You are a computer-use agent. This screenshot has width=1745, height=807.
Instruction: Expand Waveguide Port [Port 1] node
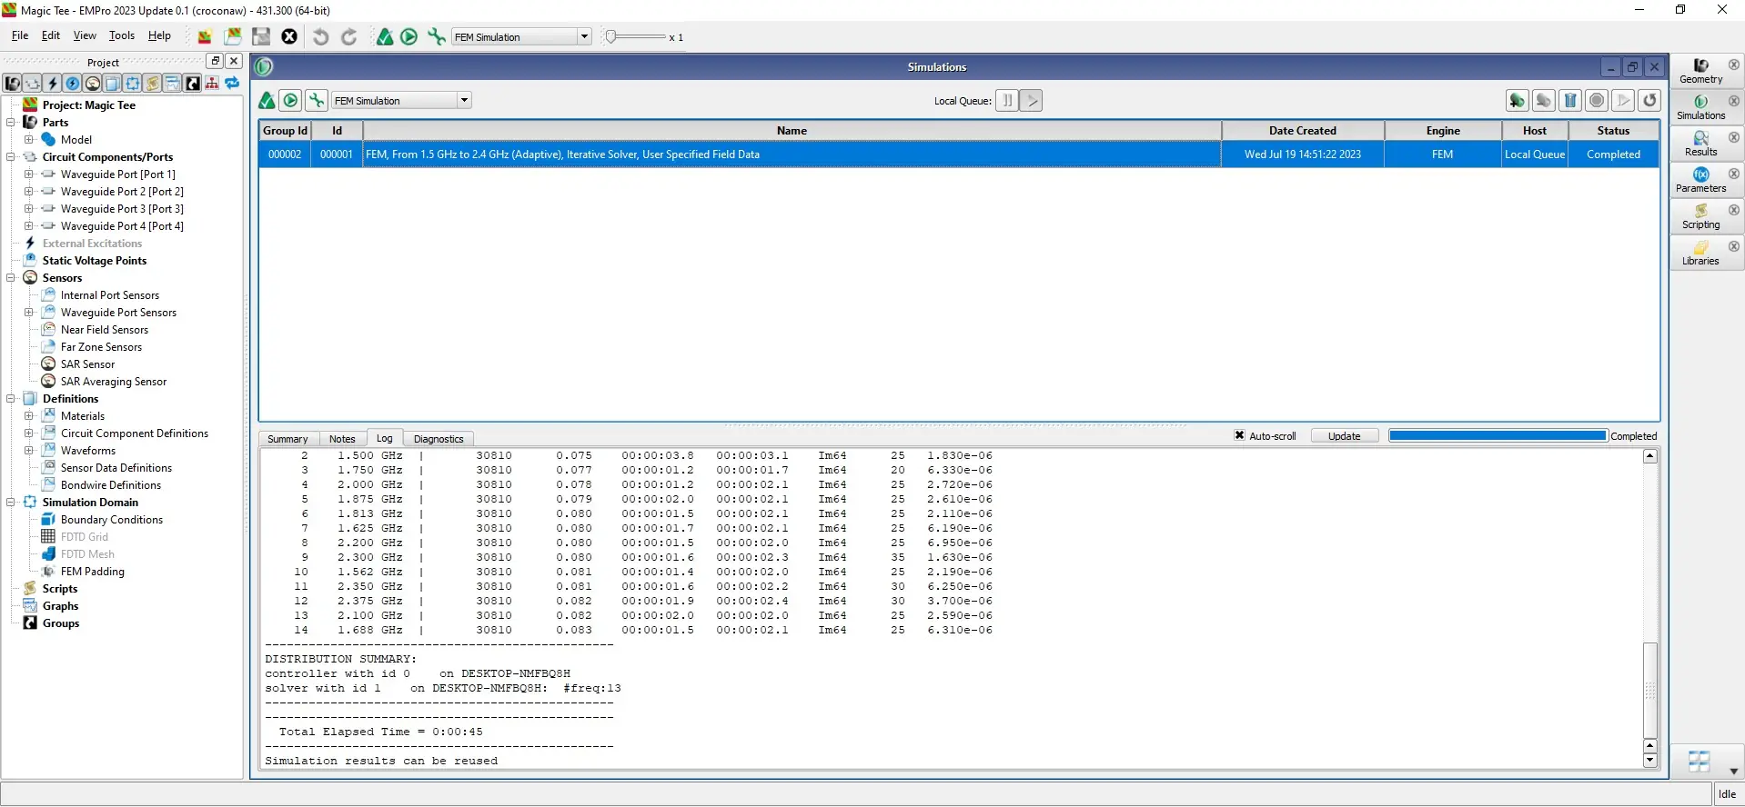(28, 174)
